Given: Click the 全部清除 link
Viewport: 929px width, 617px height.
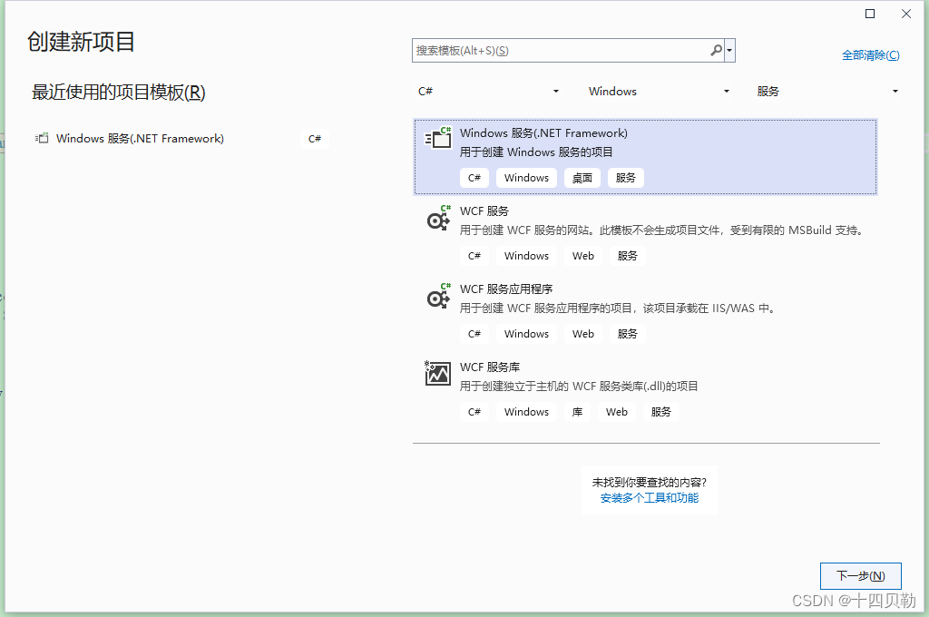Looking at the screenshot, I should tap(870, 55).
